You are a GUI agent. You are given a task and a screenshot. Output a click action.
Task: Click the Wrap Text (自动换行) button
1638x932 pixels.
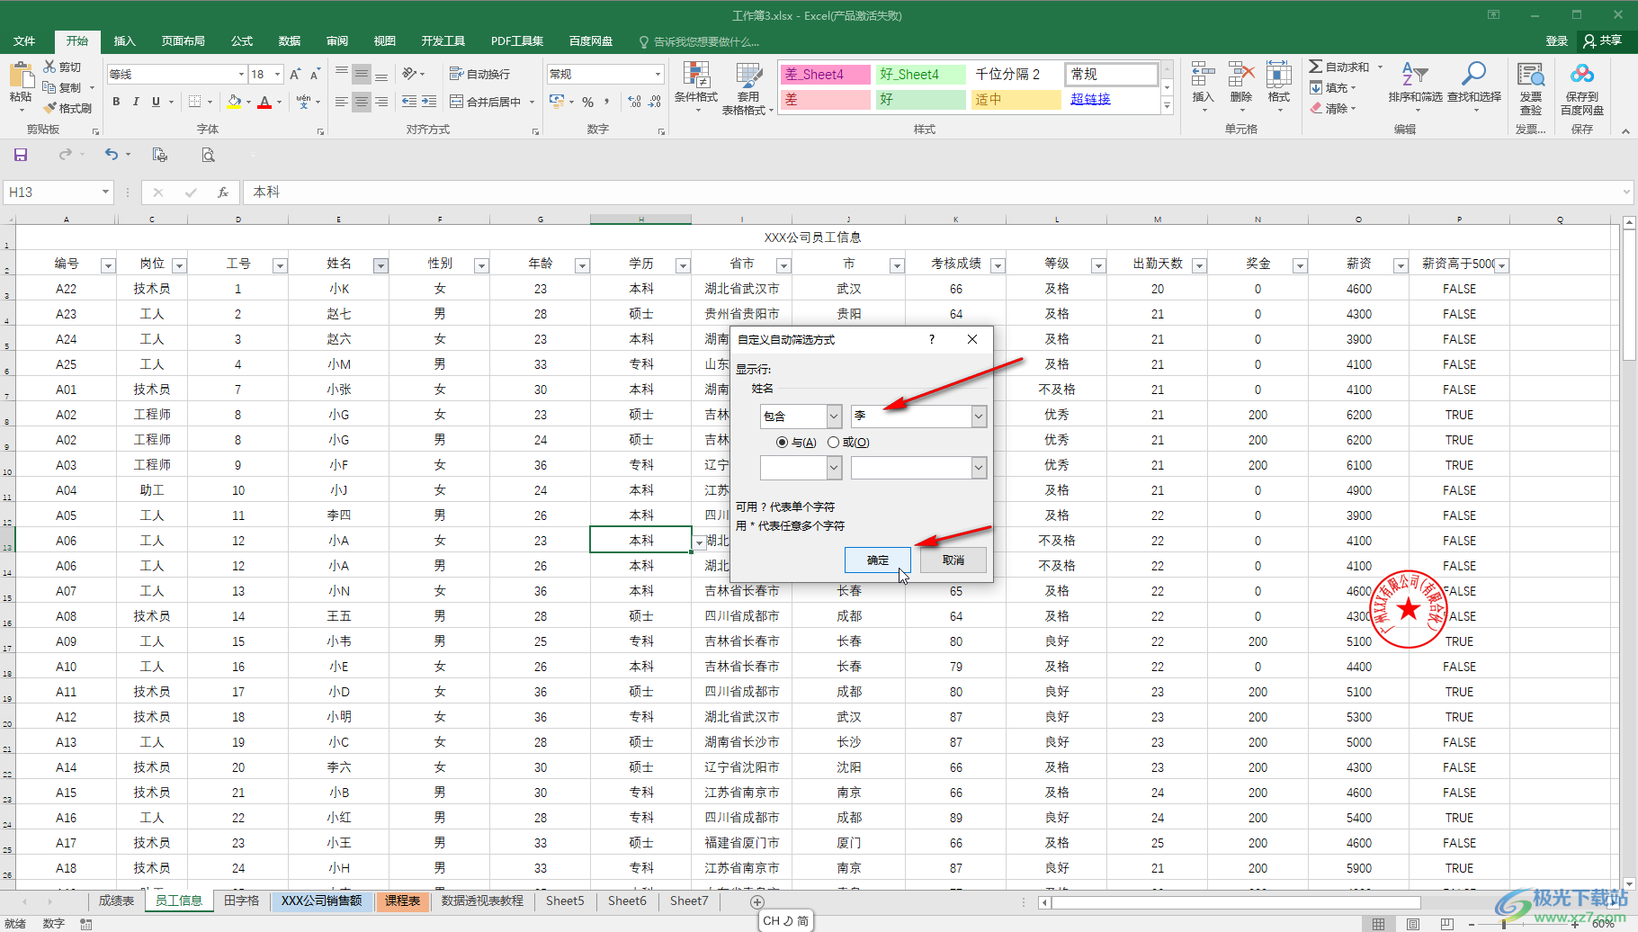[x=479, y=74]
